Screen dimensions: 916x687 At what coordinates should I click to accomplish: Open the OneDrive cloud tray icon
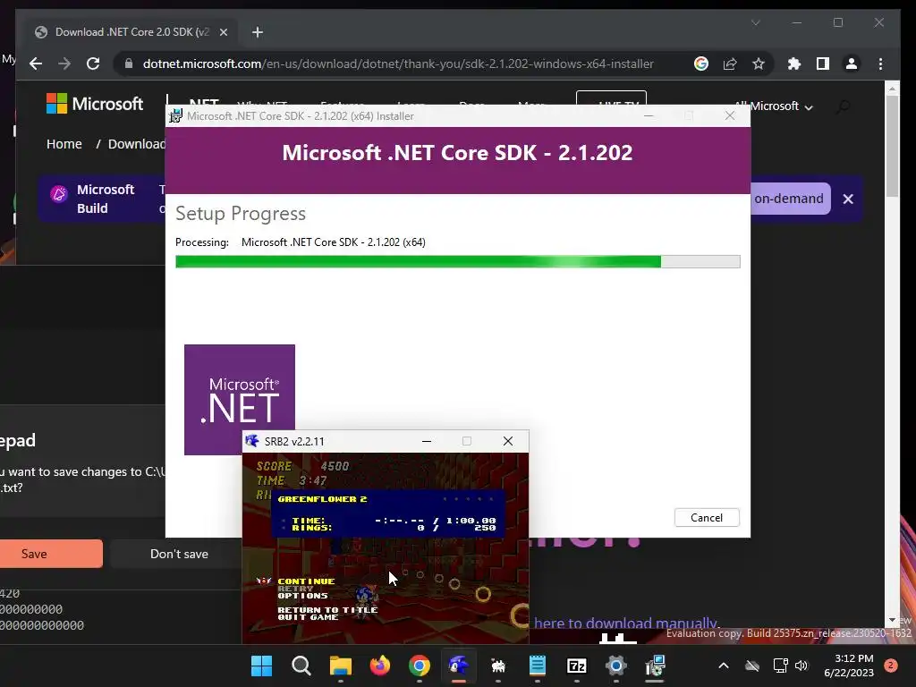(752, 666)
